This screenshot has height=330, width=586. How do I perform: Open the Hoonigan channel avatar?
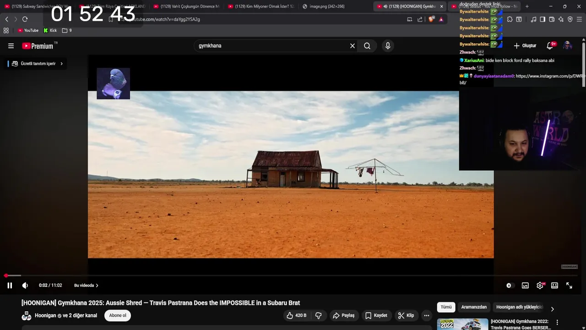pyautogui.click(x=27, y=316)
